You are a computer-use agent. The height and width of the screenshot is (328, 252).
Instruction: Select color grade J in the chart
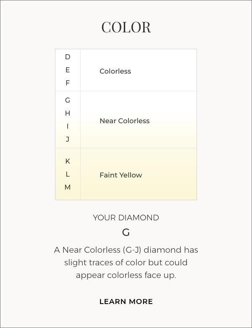click(x=68, y=139)
